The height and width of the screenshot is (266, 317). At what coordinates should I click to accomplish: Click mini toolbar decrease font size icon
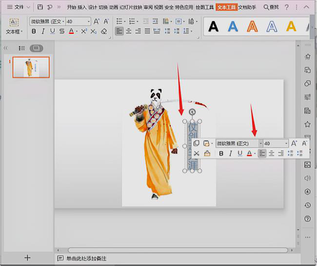[304, 143]
